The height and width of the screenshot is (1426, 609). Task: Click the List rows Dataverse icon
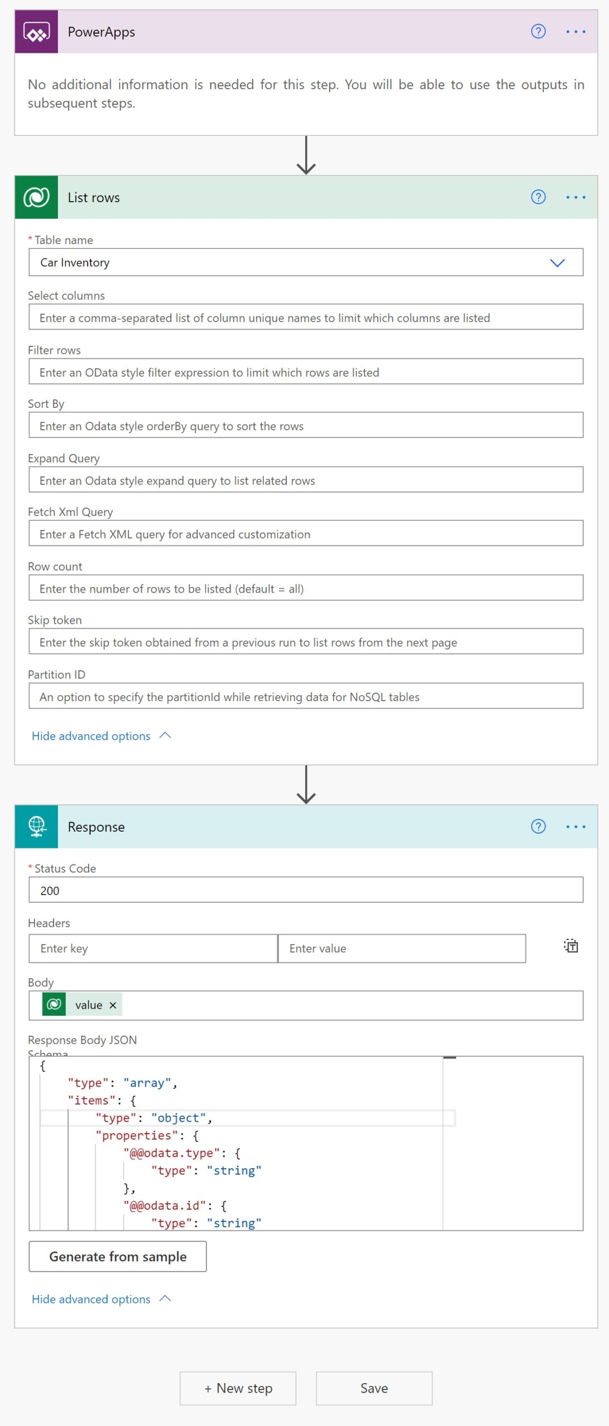click(36, 197)
